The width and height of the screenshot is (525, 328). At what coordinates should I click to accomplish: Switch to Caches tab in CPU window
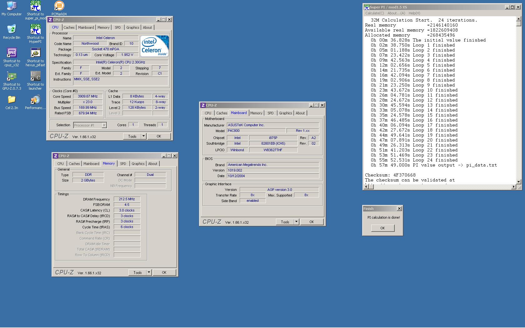(69, 27)
